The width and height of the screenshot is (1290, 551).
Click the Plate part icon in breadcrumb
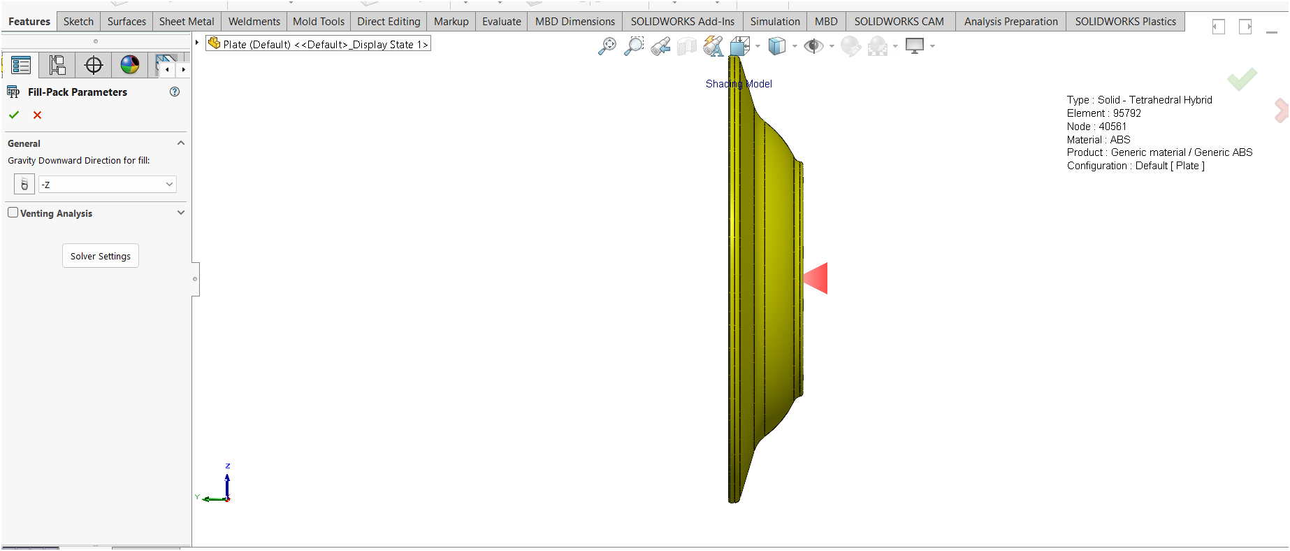[x=215, y=43]
